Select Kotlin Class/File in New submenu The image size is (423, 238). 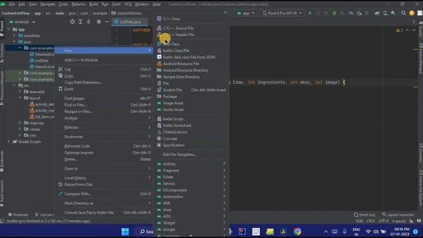tap(191, 50)
